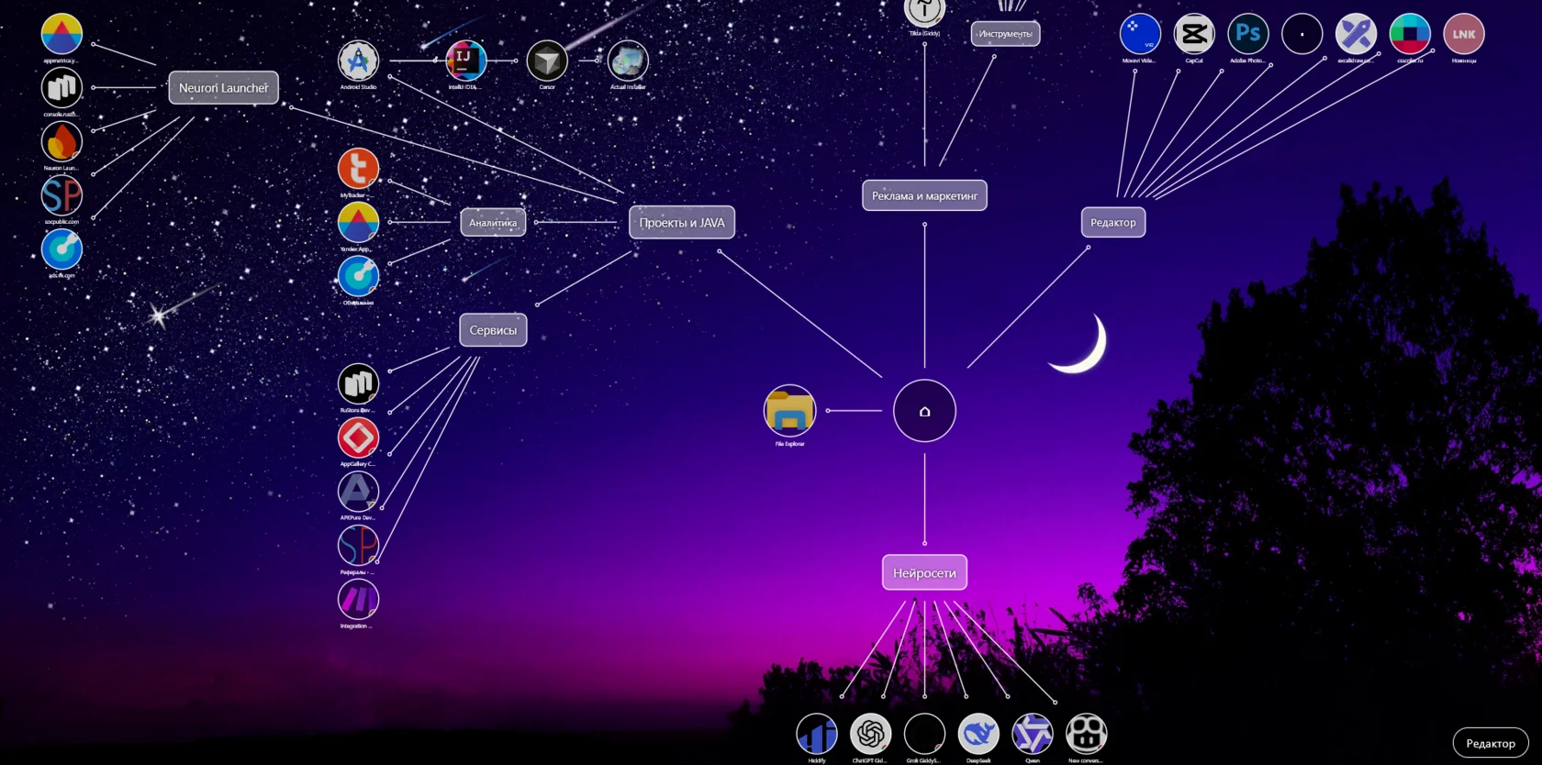1542x765 pixels.
Task: Launch Adobe Photoshop
Action: tap(1248, 34)
